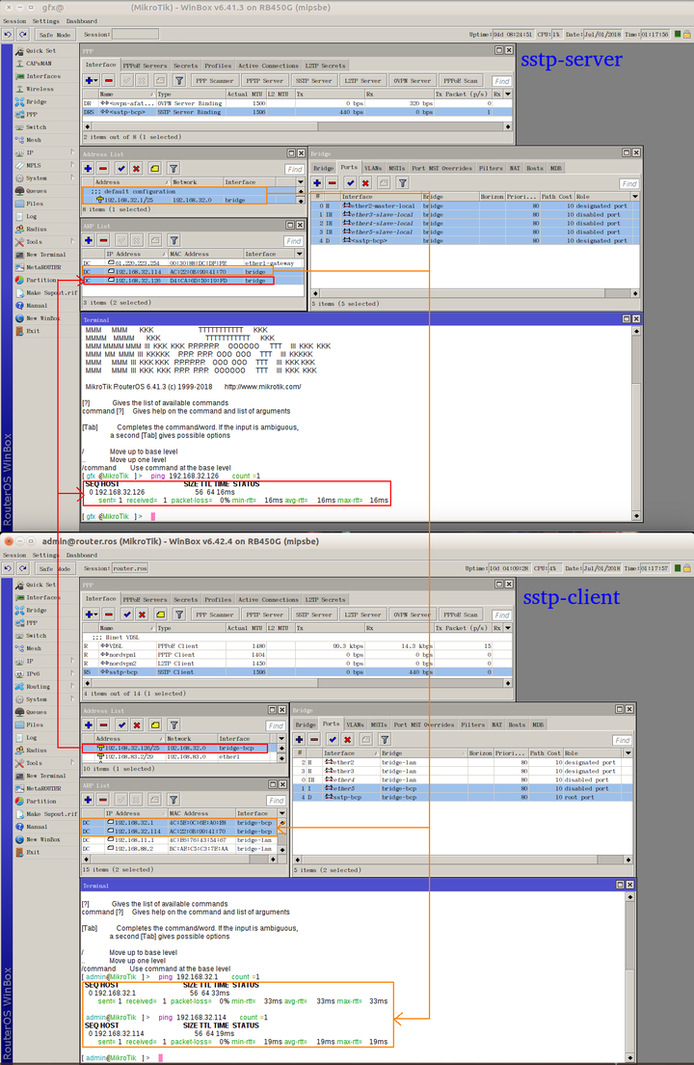Select the 192.168.32.114 row in sstp-server ARP List
The width and height of the screenshot is (694, 1065).
click(x=194, y=272)
